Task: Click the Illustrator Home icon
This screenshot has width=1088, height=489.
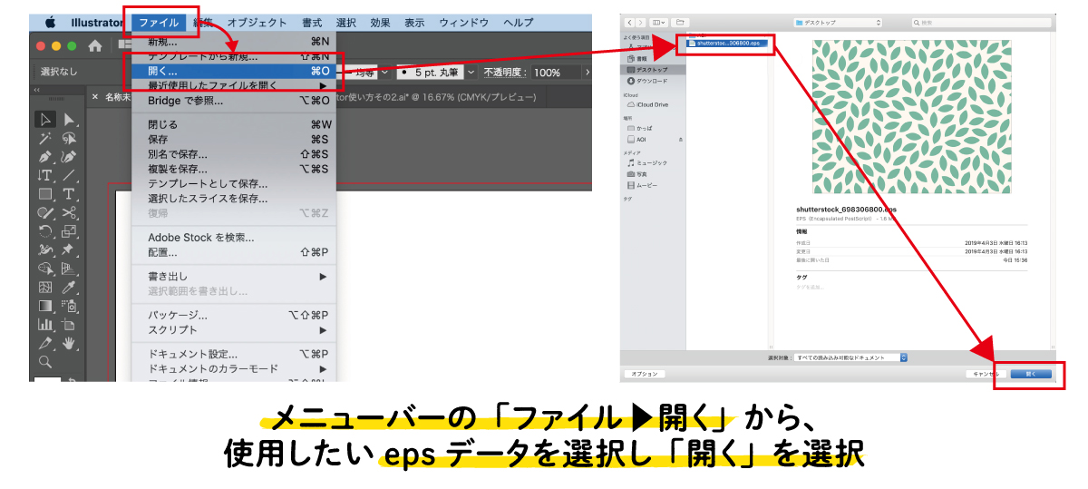Action: point(95,45)
